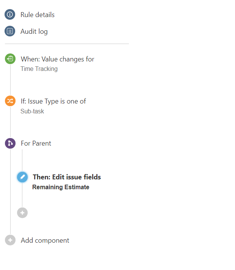Click connector line between condition and For Parent
Viewport: 235px width, 270px height.
(10, 122)
